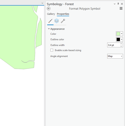Image resolution: width=125 pixels, height=126 pixels.
Task: Decrease outline width with down arrow
Action: pos(121,46)
